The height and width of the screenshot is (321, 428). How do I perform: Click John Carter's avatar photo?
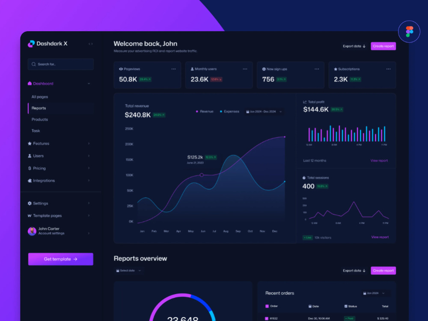[32, 231]
